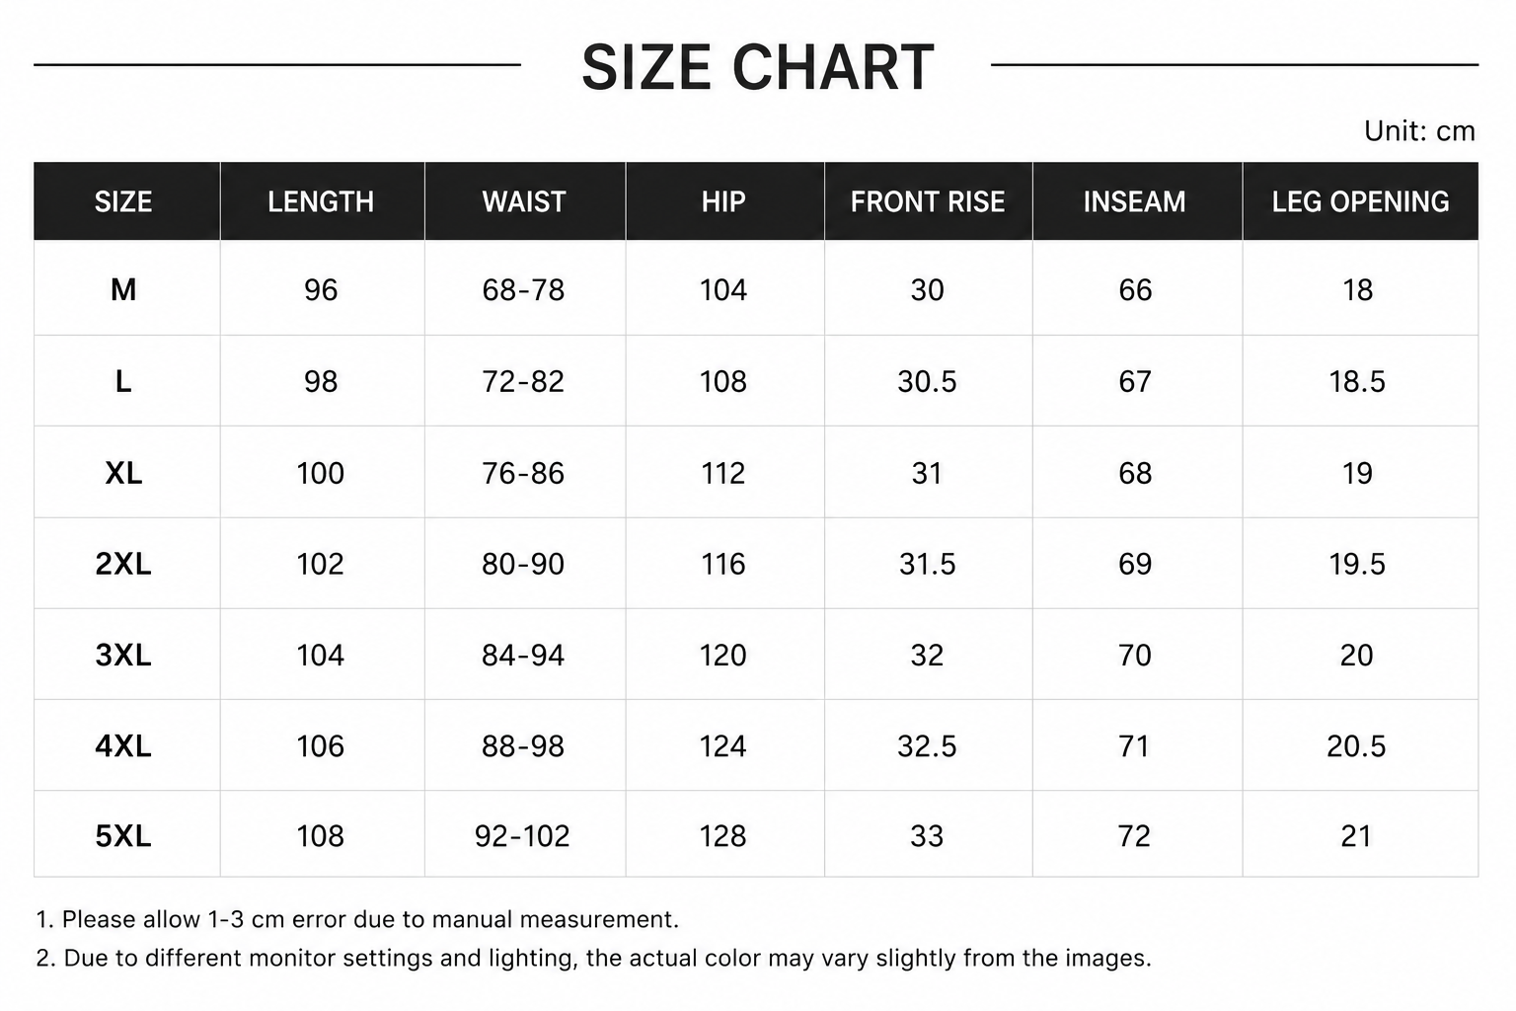
Task: Click the Unit: cm label
Action: (1419, 130)
